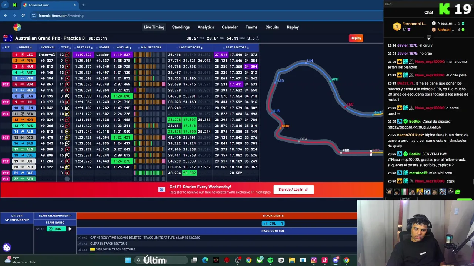Sort by the DRIVER column header
Image resolution: width=474 pixels, height=266 pixels.
pyautogui.click(x=26, y=47)
